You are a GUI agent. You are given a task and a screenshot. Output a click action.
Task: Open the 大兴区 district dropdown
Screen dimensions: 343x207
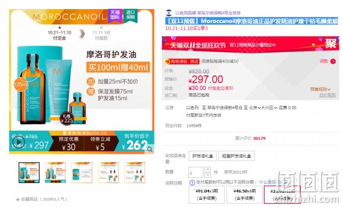(x=269, y=107)
